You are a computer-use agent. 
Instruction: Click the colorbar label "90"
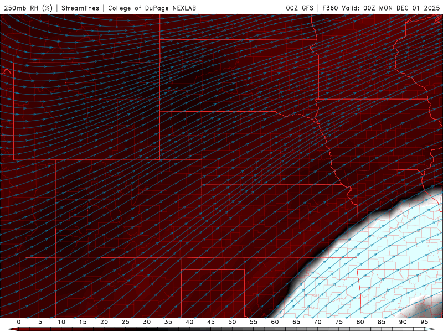click(403, 322)
